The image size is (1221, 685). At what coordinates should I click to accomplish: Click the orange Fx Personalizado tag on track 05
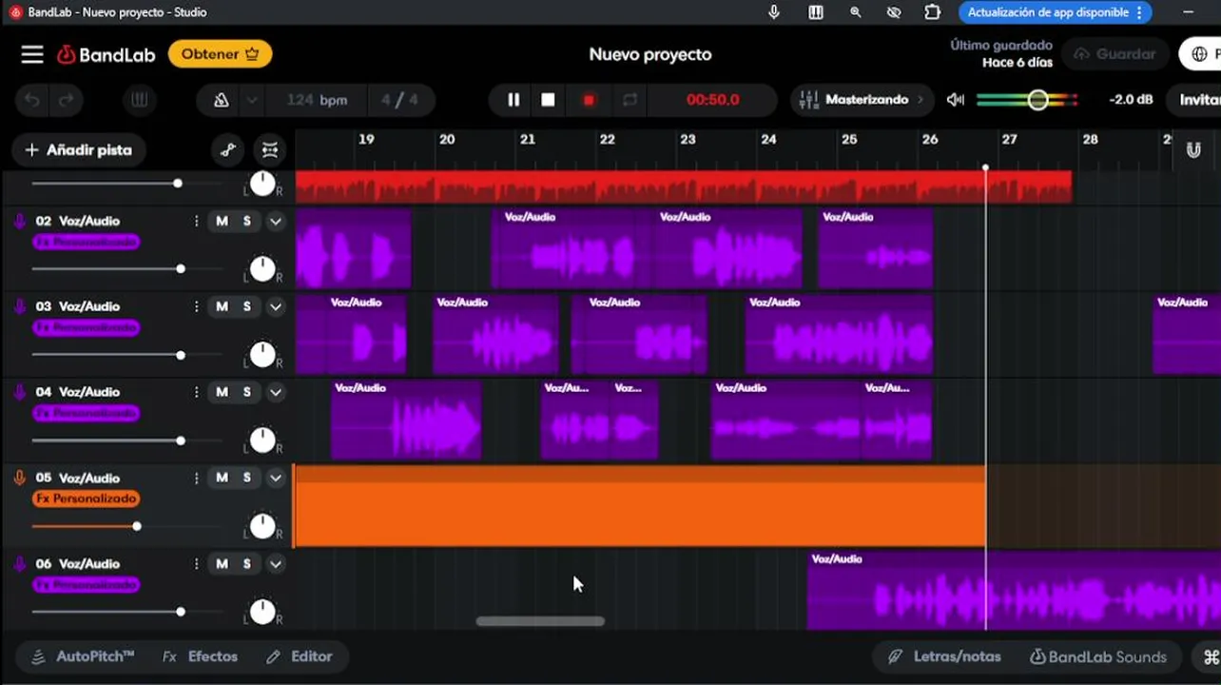pos(87,499)
